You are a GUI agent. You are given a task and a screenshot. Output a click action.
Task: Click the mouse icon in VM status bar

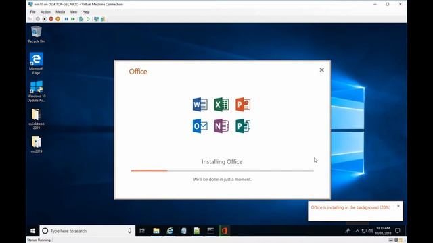[x=396, y=240]
